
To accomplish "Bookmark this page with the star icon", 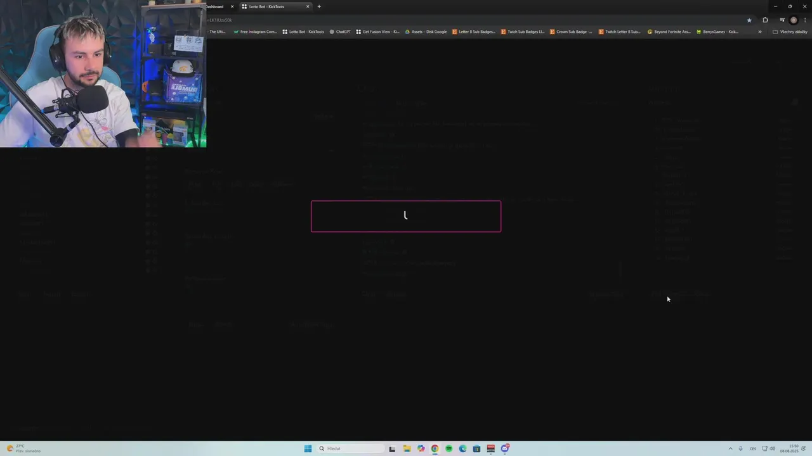I will click(x=749, y=20).
